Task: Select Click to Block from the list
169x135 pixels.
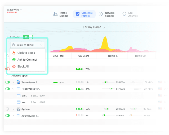Action: tap(28, 53)
